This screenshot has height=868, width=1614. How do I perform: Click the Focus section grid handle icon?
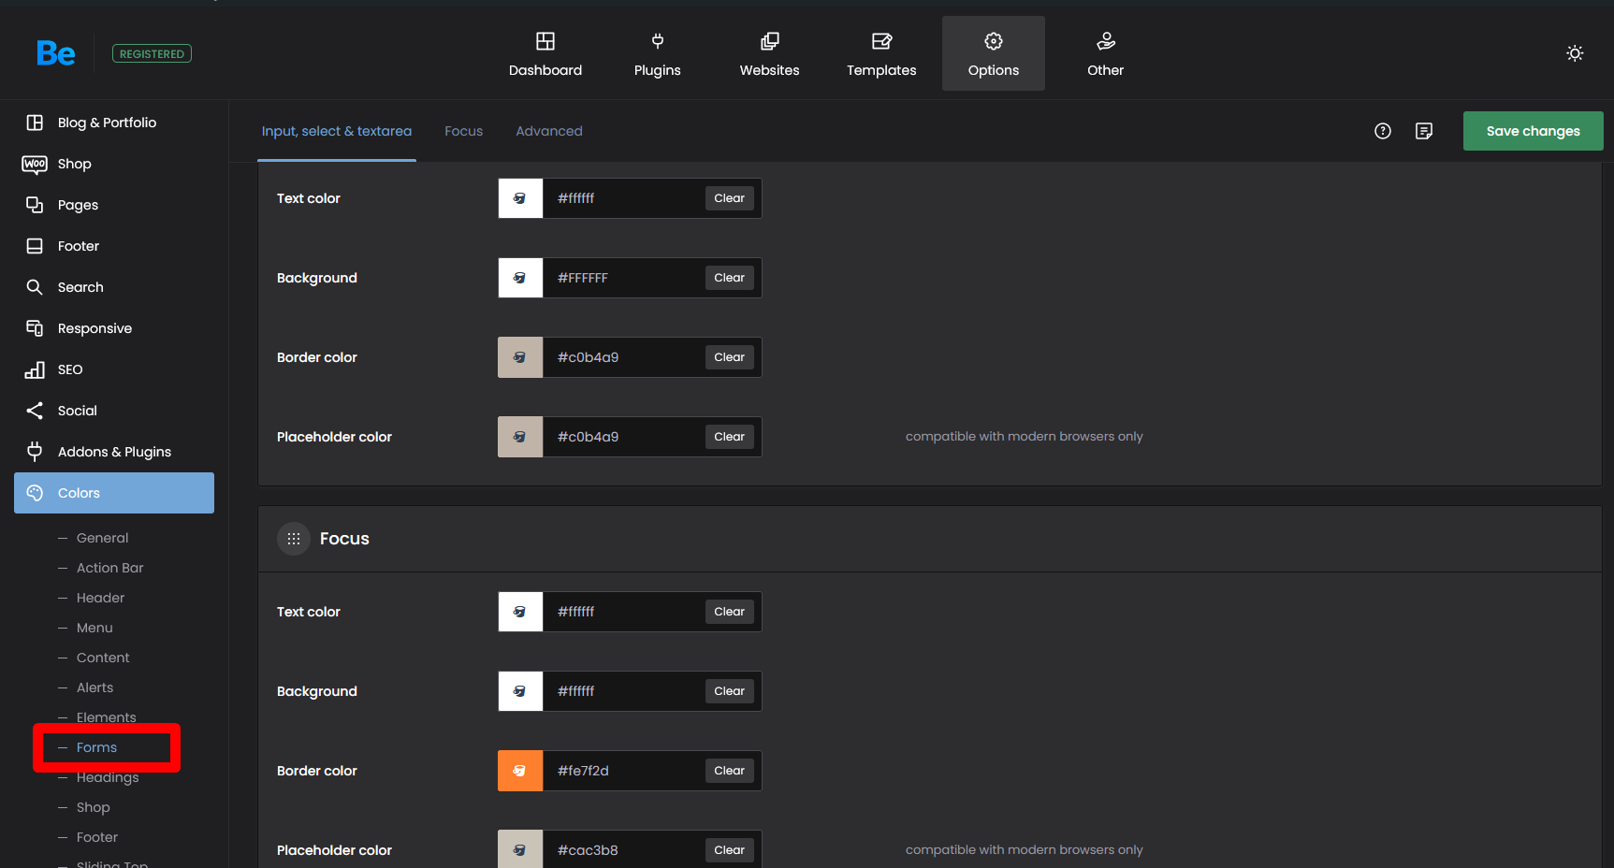[x=294, y=539]
